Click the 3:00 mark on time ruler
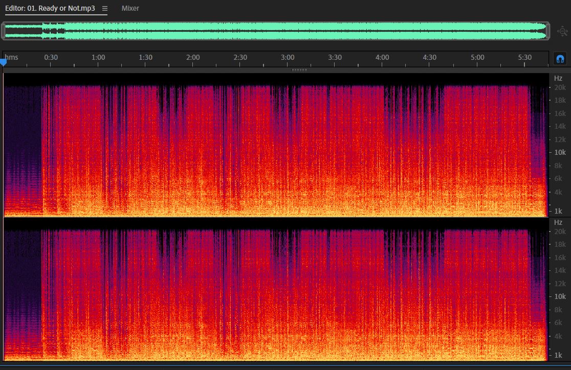The width and height of the screenshot is (571, 370). click(288, 57)
